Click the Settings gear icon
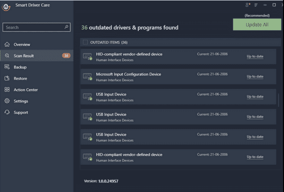The image size is (284, 192). click(x=7, y=101)
